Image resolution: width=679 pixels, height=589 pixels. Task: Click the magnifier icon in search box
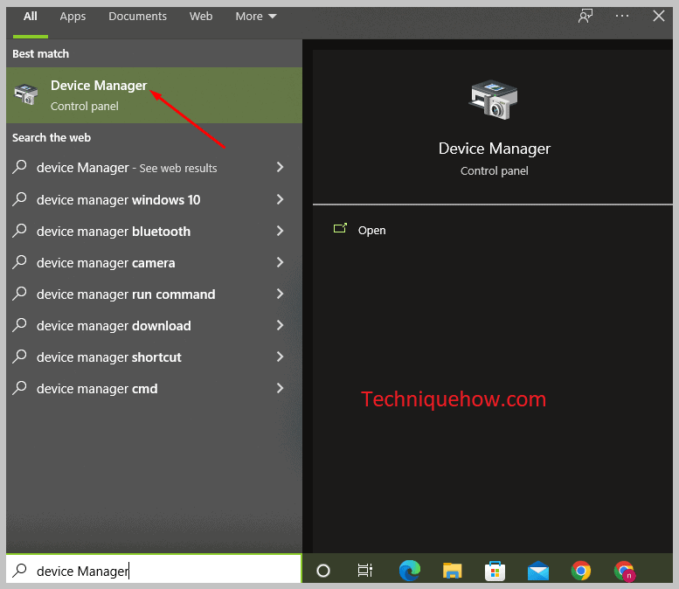(x=19, y=571)
